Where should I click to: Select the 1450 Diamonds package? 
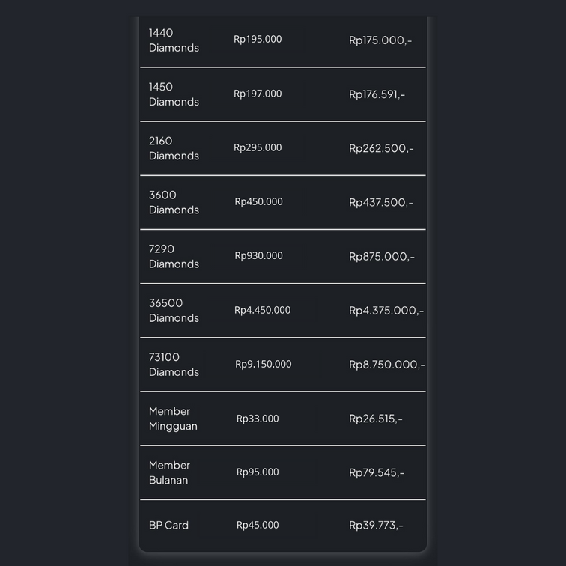coord(174,94)
